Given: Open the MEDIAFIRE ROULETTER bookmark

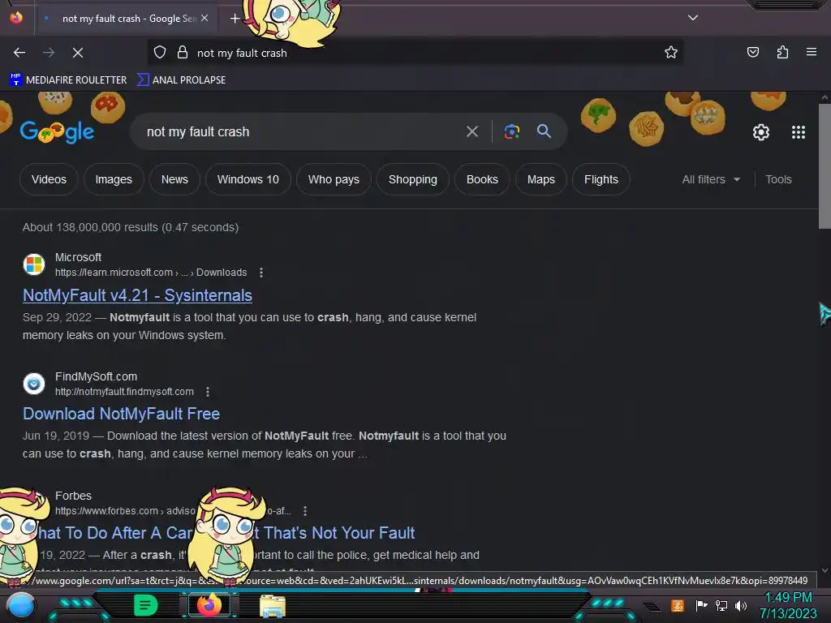Looking at the screenshot, I should 69,80.
